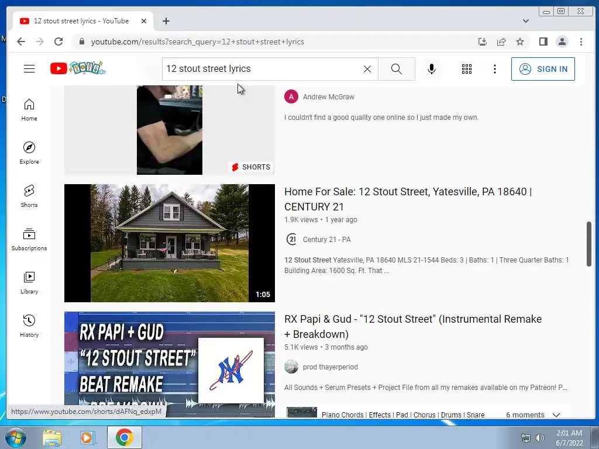This screenshot has width=599, height=449.
Task: Click 'I couldn't find a good quality' description
Action: (381, 117)
